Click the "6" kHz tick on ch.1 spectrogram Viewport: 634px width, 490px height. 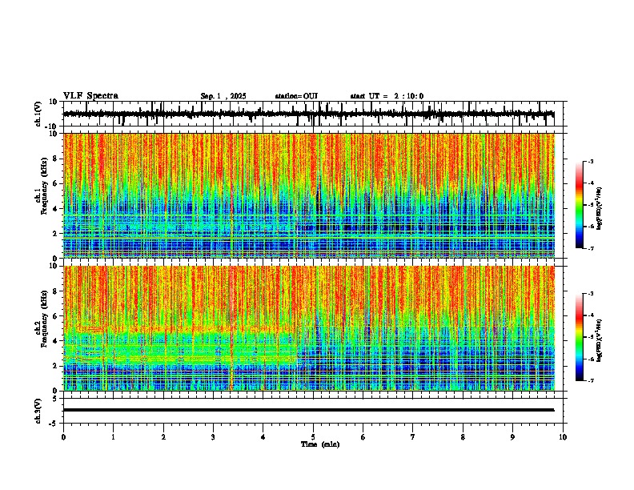(55, 183)
